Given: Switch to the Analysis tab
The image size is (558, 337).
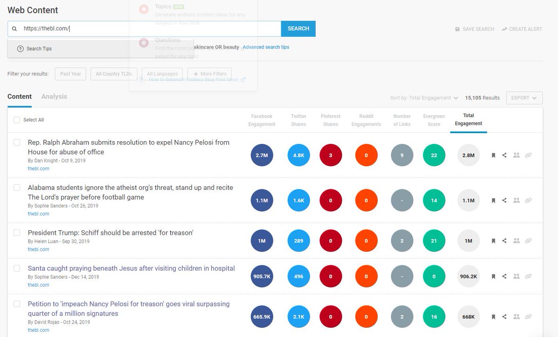Looking at the screenshot, I should coord(54,97).
